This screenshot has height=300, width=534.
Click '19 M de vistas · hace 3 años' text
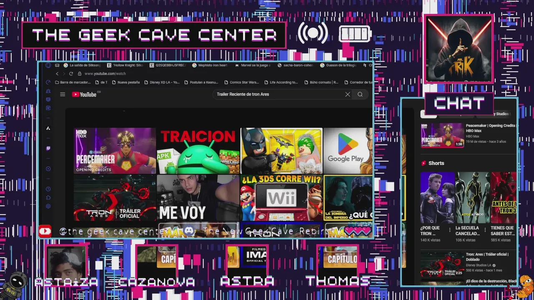pos(486,142)
